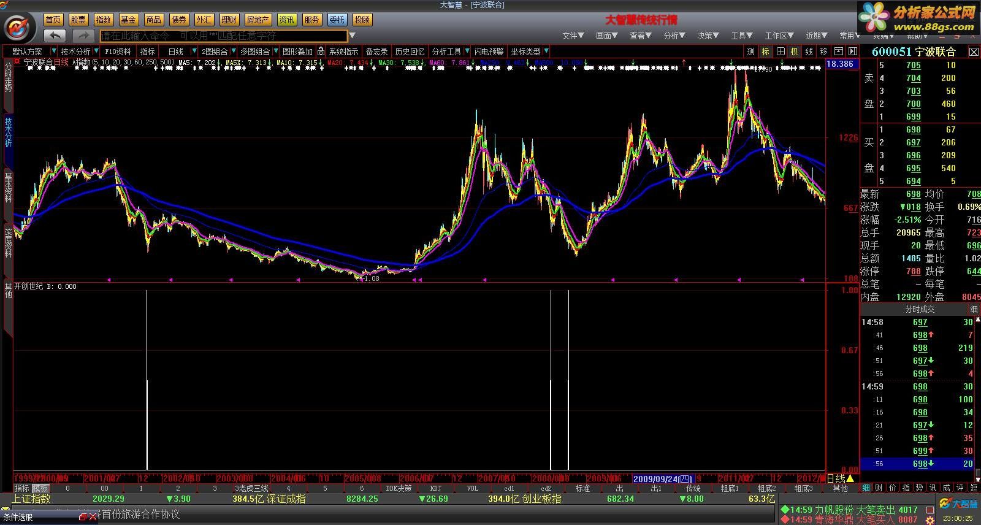
Task: Toggle the 标 marker button
Action: click(766, 52)
